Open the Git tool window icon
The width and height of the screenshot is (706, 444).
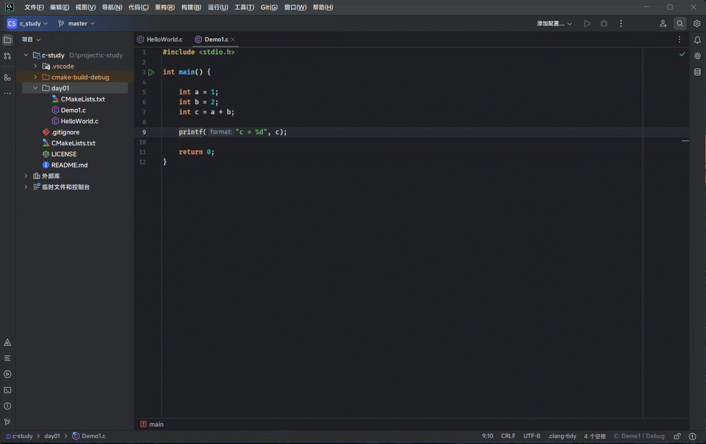click(7, 422)
